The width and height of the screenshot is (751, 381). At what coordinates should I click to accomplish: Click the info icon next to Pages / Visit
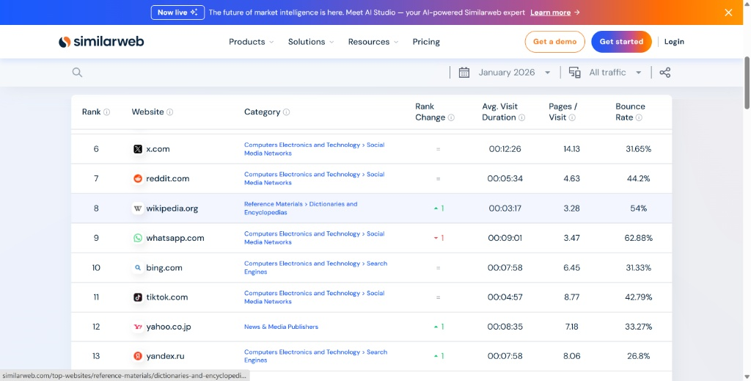[x=572, y=117]
